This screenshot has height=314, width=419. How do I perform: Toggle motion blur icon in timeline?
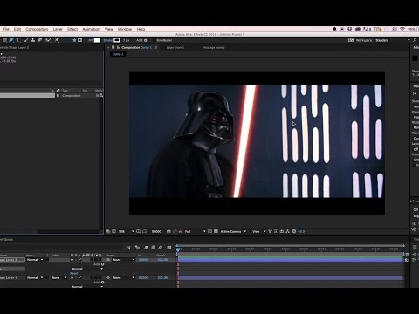tap(161, 248)
